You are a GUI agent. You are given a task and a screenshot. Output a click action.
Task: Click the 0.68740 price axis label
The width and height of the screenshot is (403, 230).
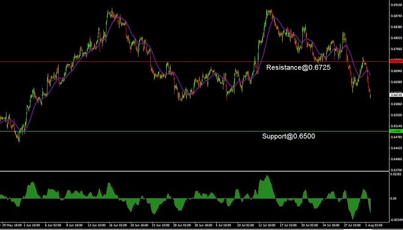396,15
